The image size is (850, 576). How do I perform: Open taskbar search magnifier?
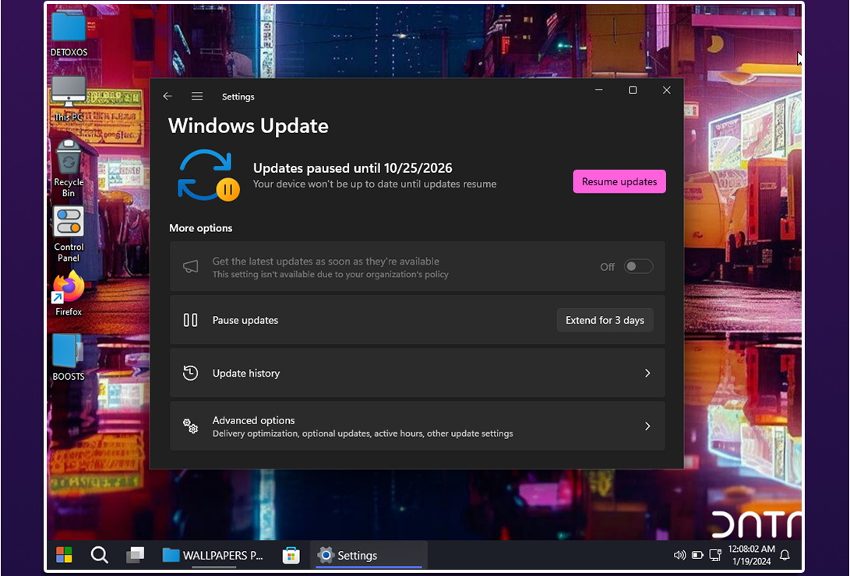pos(99,555)
